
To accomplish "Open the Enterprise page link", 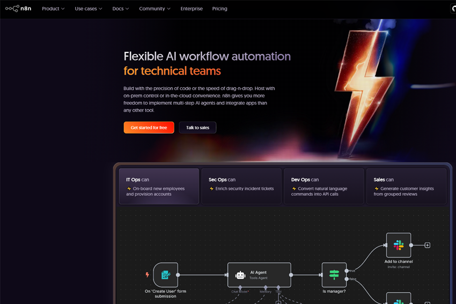I will click(x=192, y=9).
